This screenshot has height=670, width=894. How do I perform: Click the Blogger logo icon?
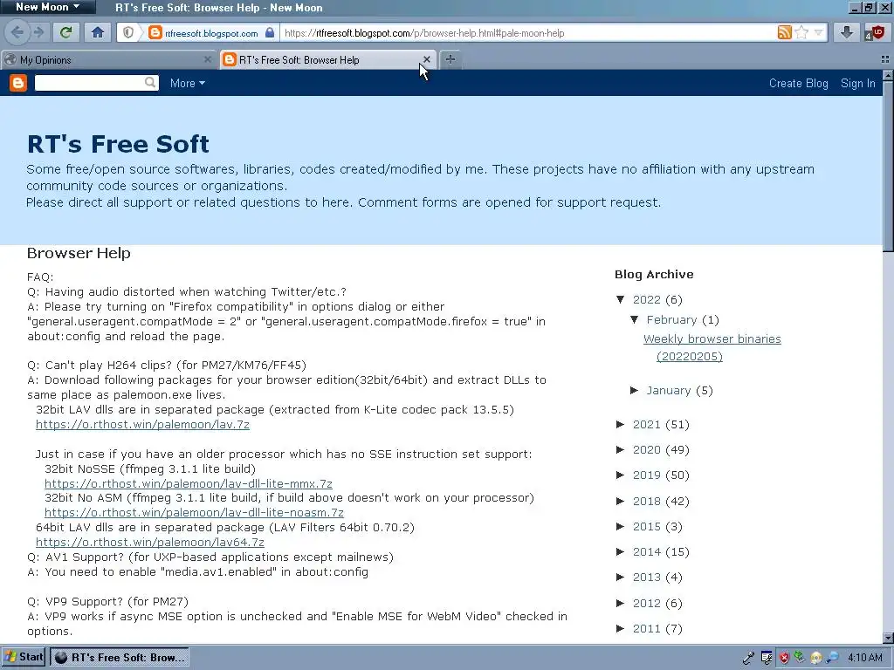(x=18, y=83)
